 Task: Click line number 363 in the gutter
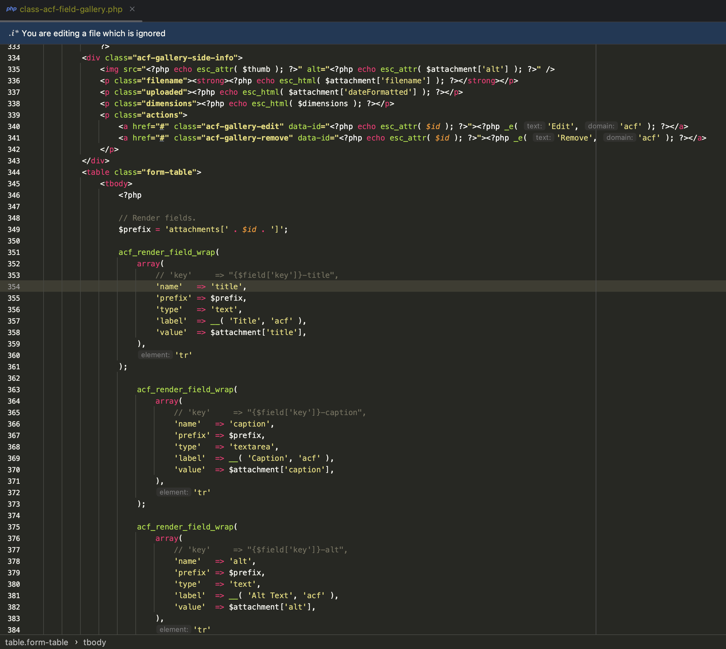(x=14, y=390)
